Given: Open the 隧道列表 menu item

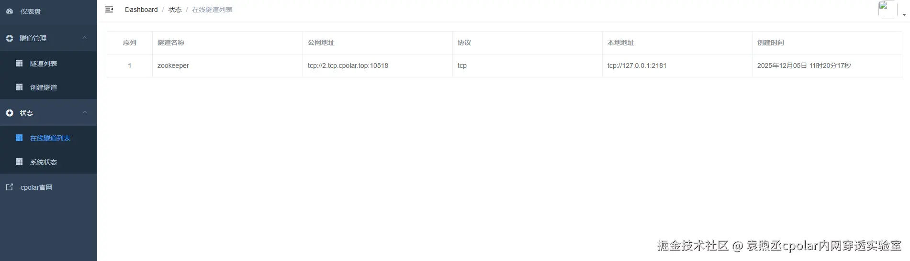Looking at the screenshot, I should point(44,64).
